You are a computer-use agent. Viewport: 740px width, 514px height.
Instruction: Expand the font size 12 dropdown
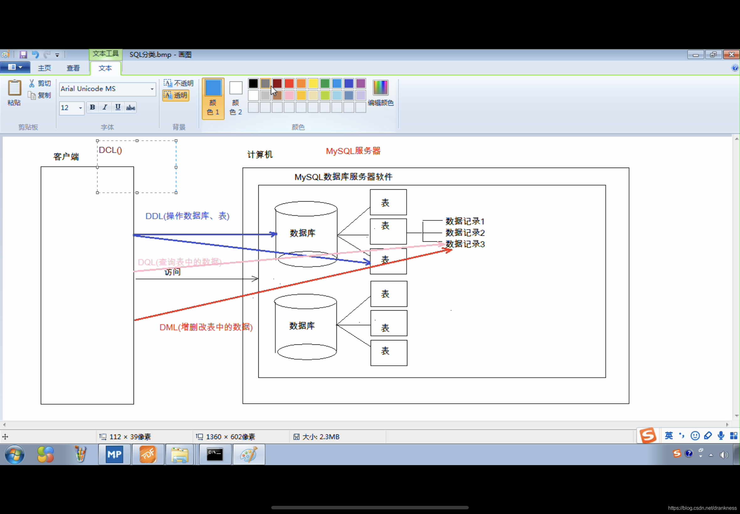pos(80,108)
